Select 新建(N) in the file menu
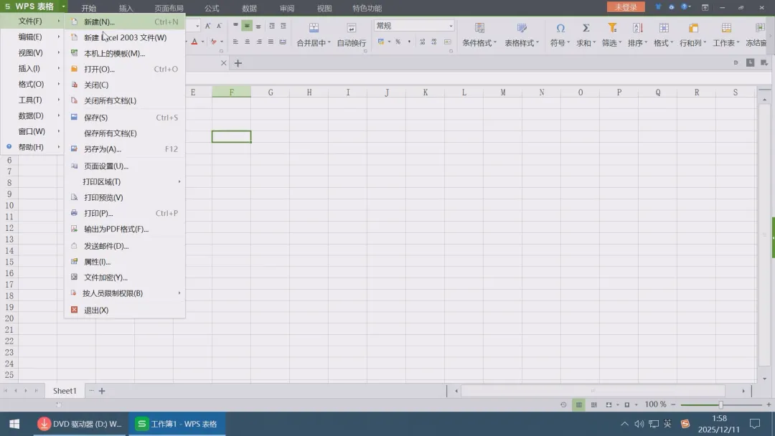Screen dimensions: 775x436 125,22
